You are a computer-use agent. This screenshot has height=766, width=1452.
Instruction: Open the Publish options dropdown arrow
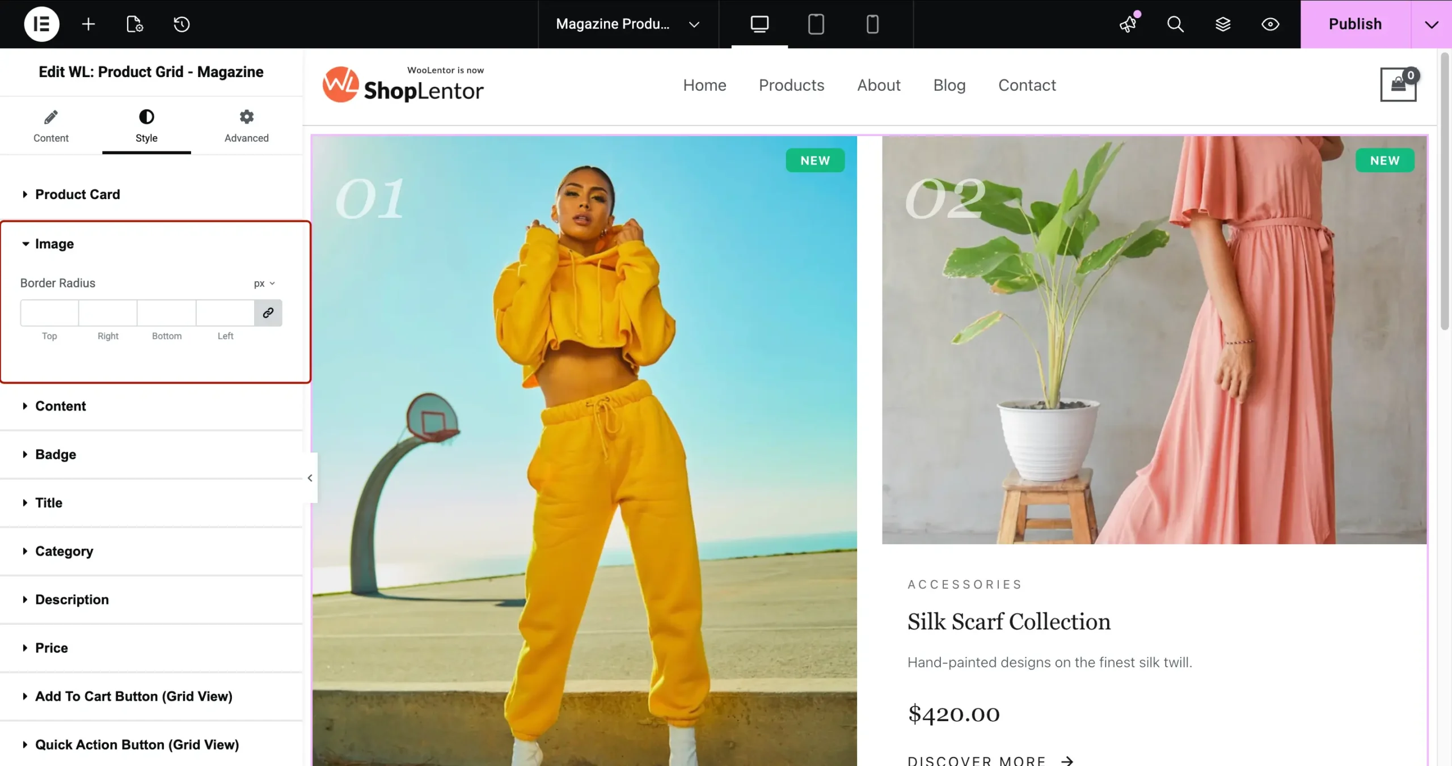point(1431,24)
